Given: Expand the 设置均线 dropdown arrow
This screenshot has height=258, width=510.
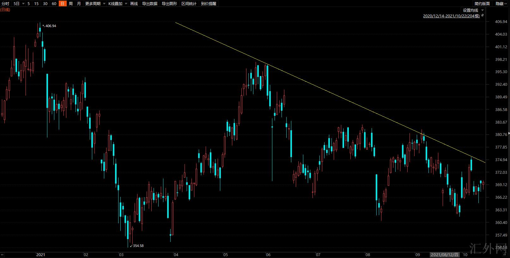Looking at the screenshot, I should click(x=482, y=11).
